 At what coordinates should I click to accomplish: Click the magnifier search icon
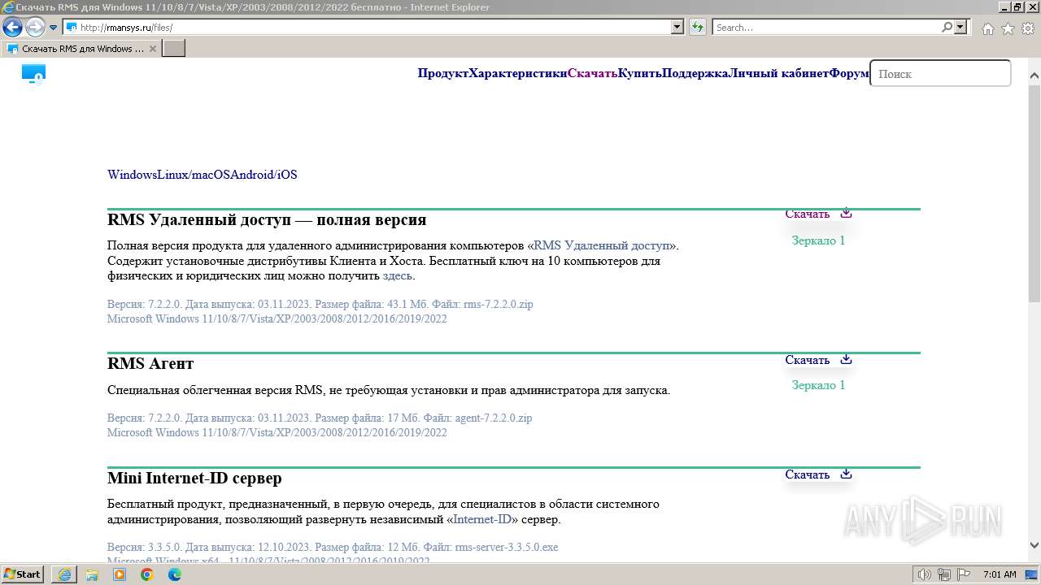tap(947, 27)
